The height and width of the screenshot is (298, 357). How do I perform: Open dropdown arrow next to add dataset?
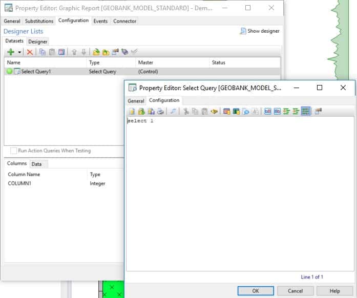click(19, 52)
